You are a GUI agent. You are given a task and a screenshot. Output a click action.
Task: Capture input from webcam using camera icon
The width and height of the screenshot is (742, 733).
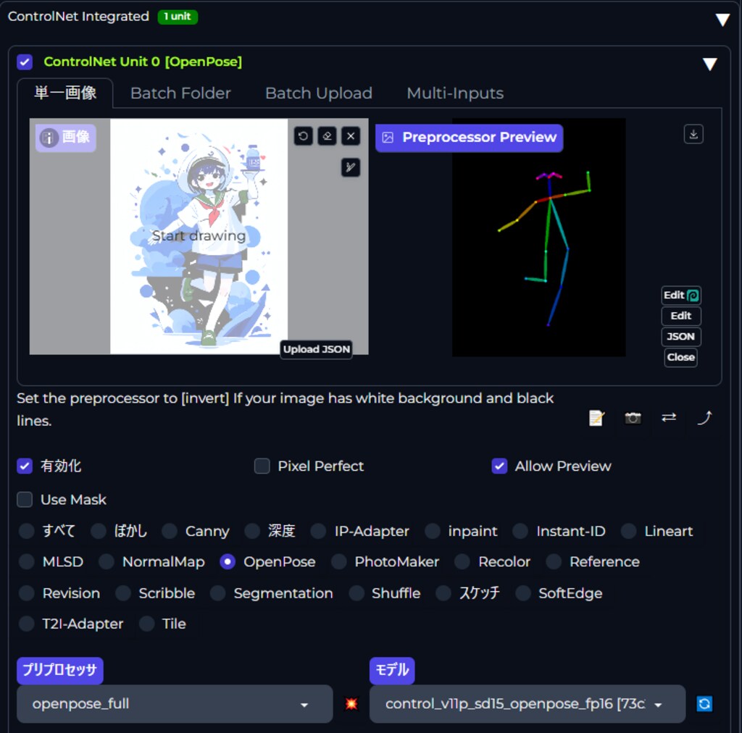click(632, 418)
